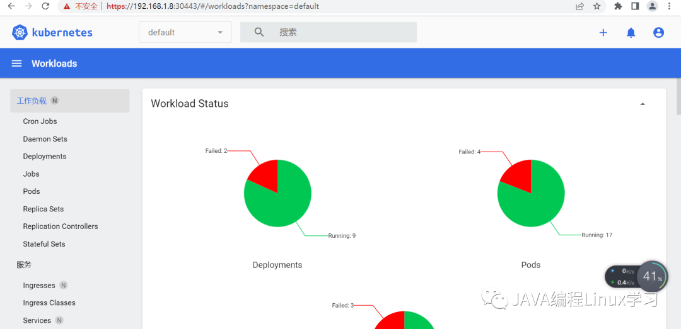This screenshot has height=329, width=681.
Task: Select 工作负载 in the sidebar
Action: coord(70,101)
